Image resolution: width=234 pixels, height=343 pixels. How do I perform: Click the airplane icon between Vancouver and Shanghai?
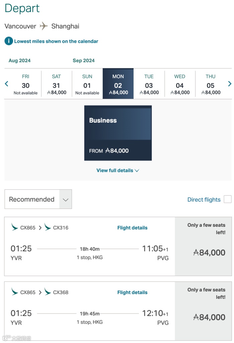pos(44,26)
